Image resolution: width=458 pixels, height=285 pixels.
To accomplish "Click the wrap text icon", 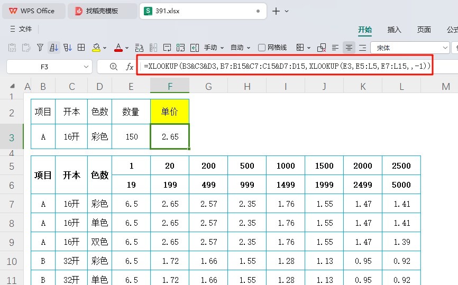I will (167, 48).
